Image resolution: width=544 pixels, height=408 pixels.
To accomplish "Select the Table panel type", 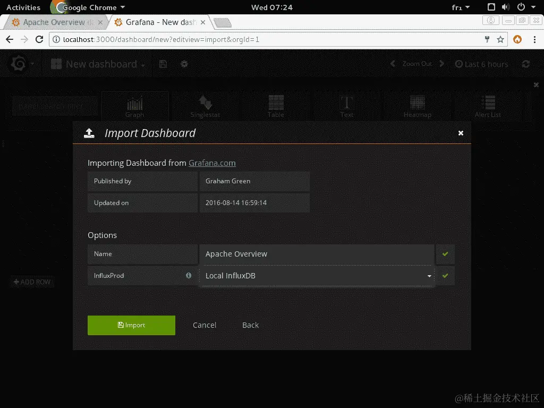I will (x=276, y=106).
